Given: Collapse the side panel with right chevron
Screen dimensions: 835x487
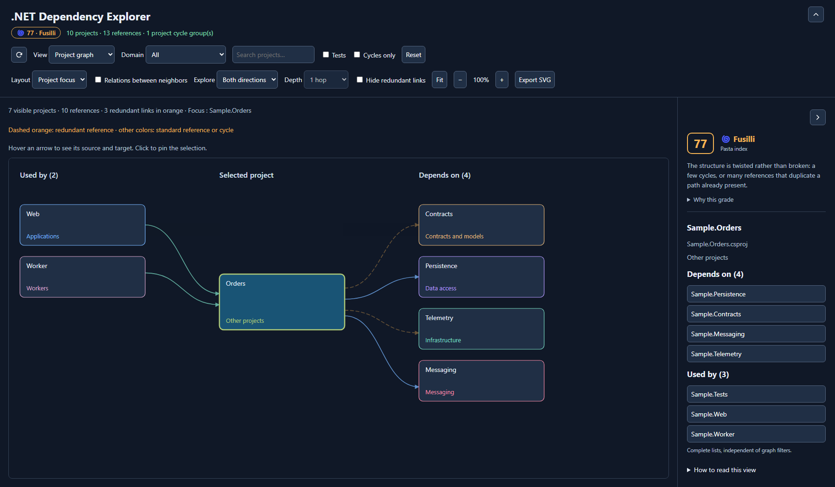Looking at the screenshot, I should [818, 117].
